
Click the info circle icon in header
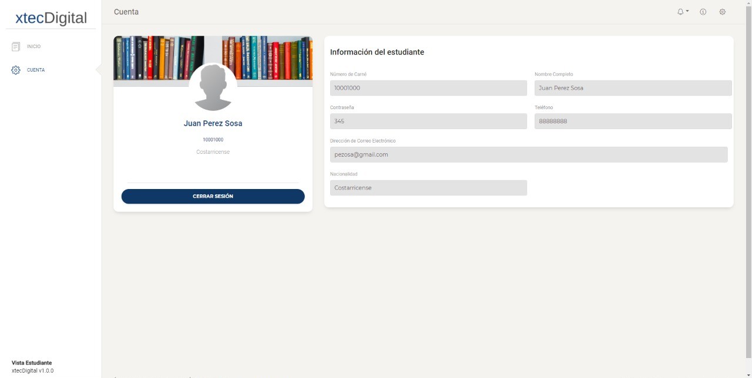(703, 12)
